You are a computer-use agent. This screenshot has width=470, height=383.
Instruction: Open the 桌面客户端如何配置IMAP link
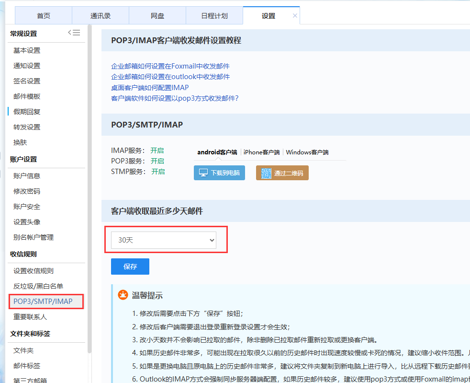150,88
